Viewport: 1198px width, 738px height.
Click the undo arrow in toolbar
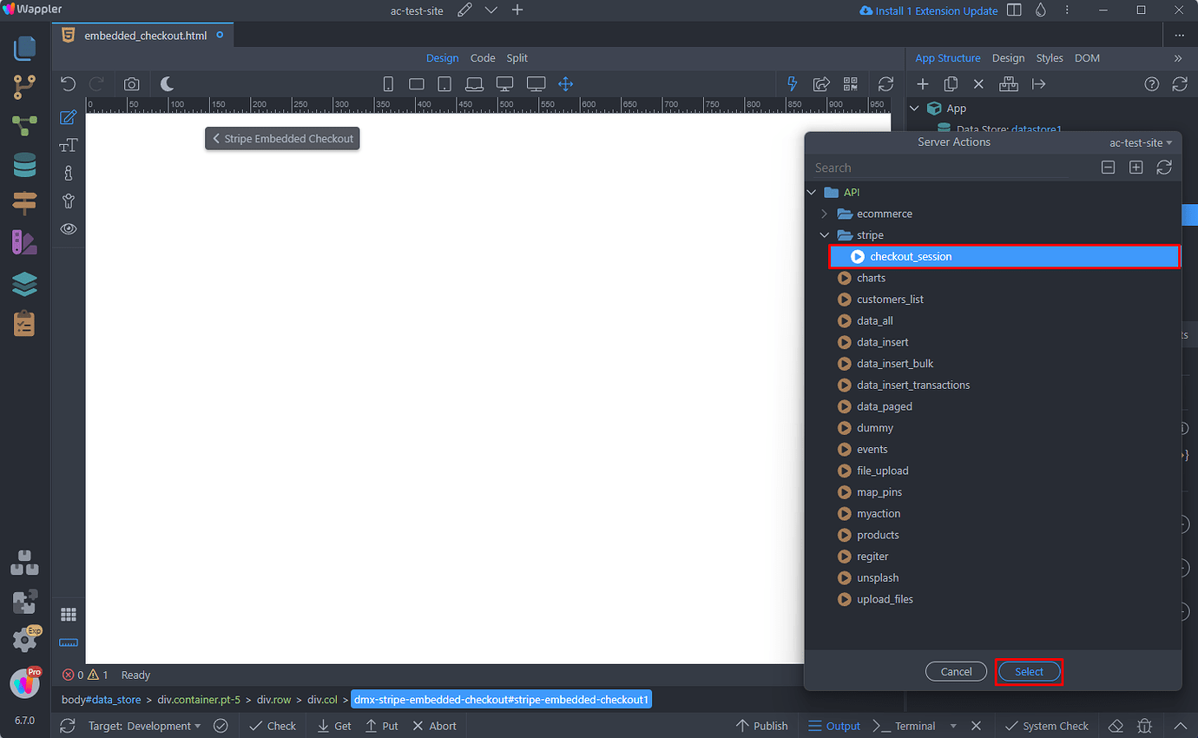[x=69, y=84]
